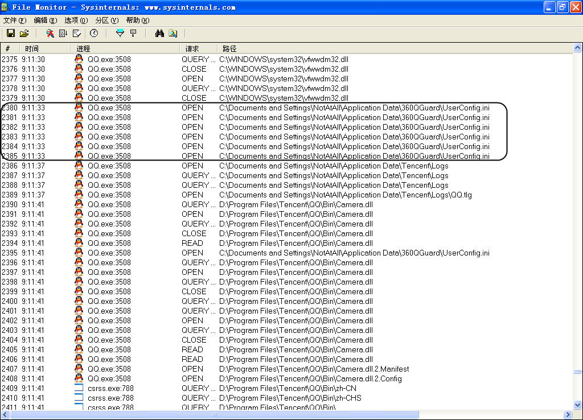
Task: Select CLOSE request in row 2376
Action: tap(194, 69)
